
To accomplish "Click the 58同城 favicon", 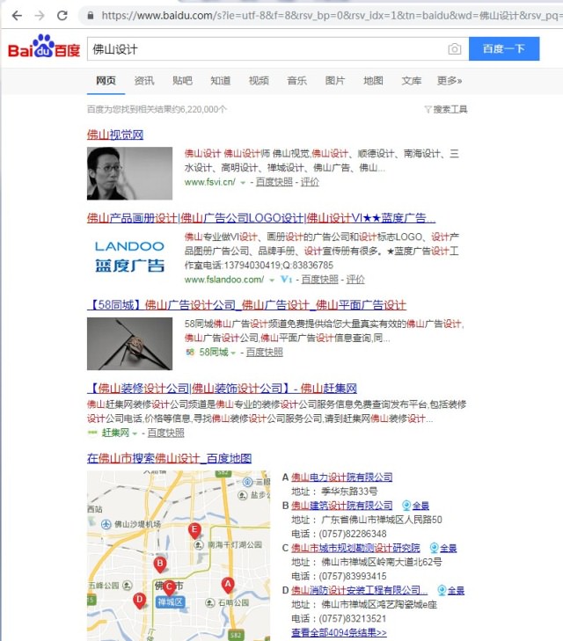I will [190, 352].
